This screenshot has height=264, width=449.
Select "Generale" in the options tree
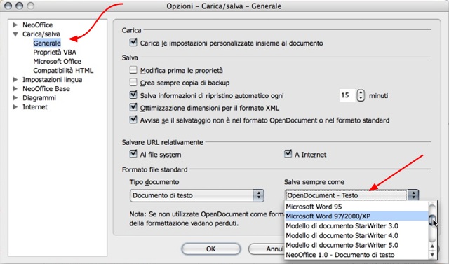click(47, 43)
